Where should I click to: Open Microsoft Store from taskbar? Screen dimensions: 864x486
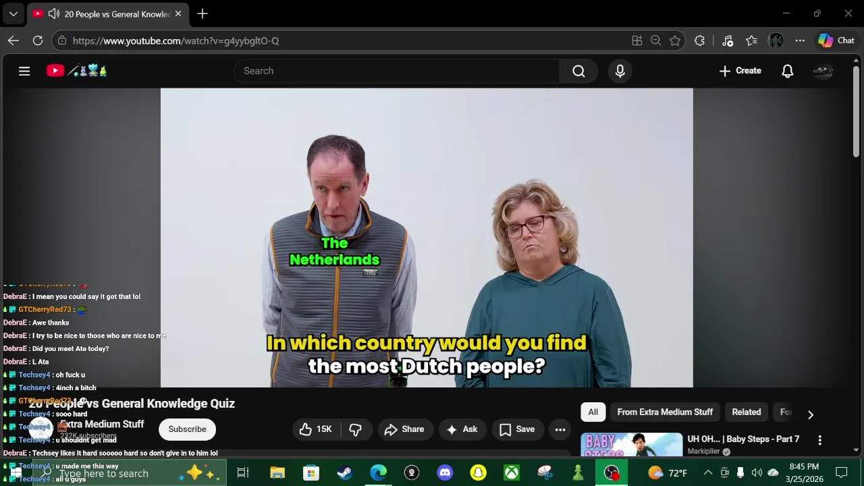tap(310, 473)
